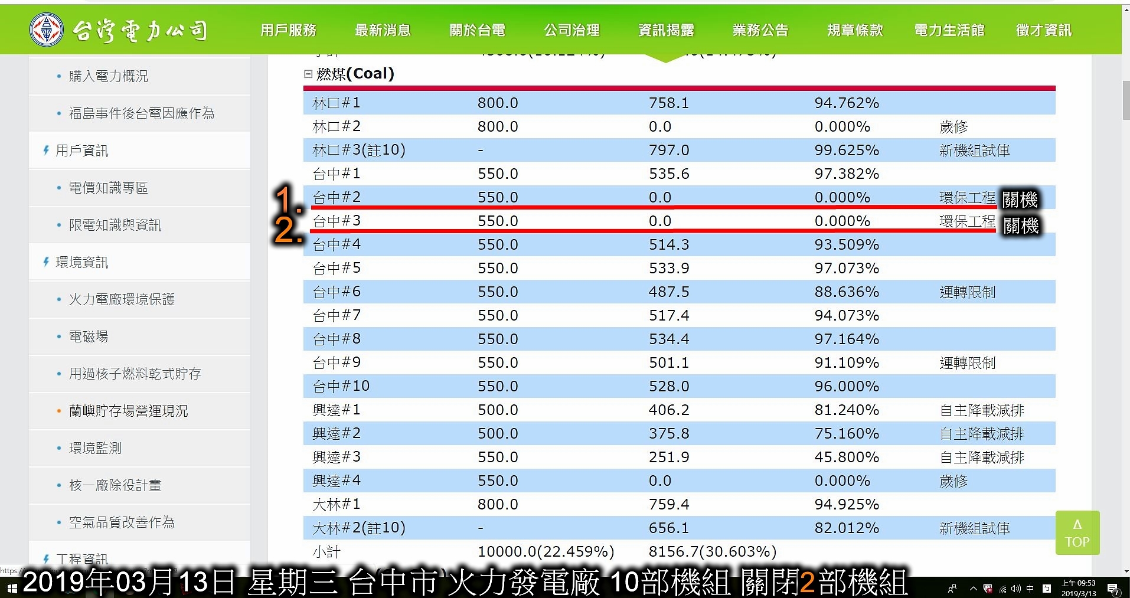The image size is (1130, 598).
Task: Open the taskbar clock showing 09:53
Action: tap(1079, 588)
